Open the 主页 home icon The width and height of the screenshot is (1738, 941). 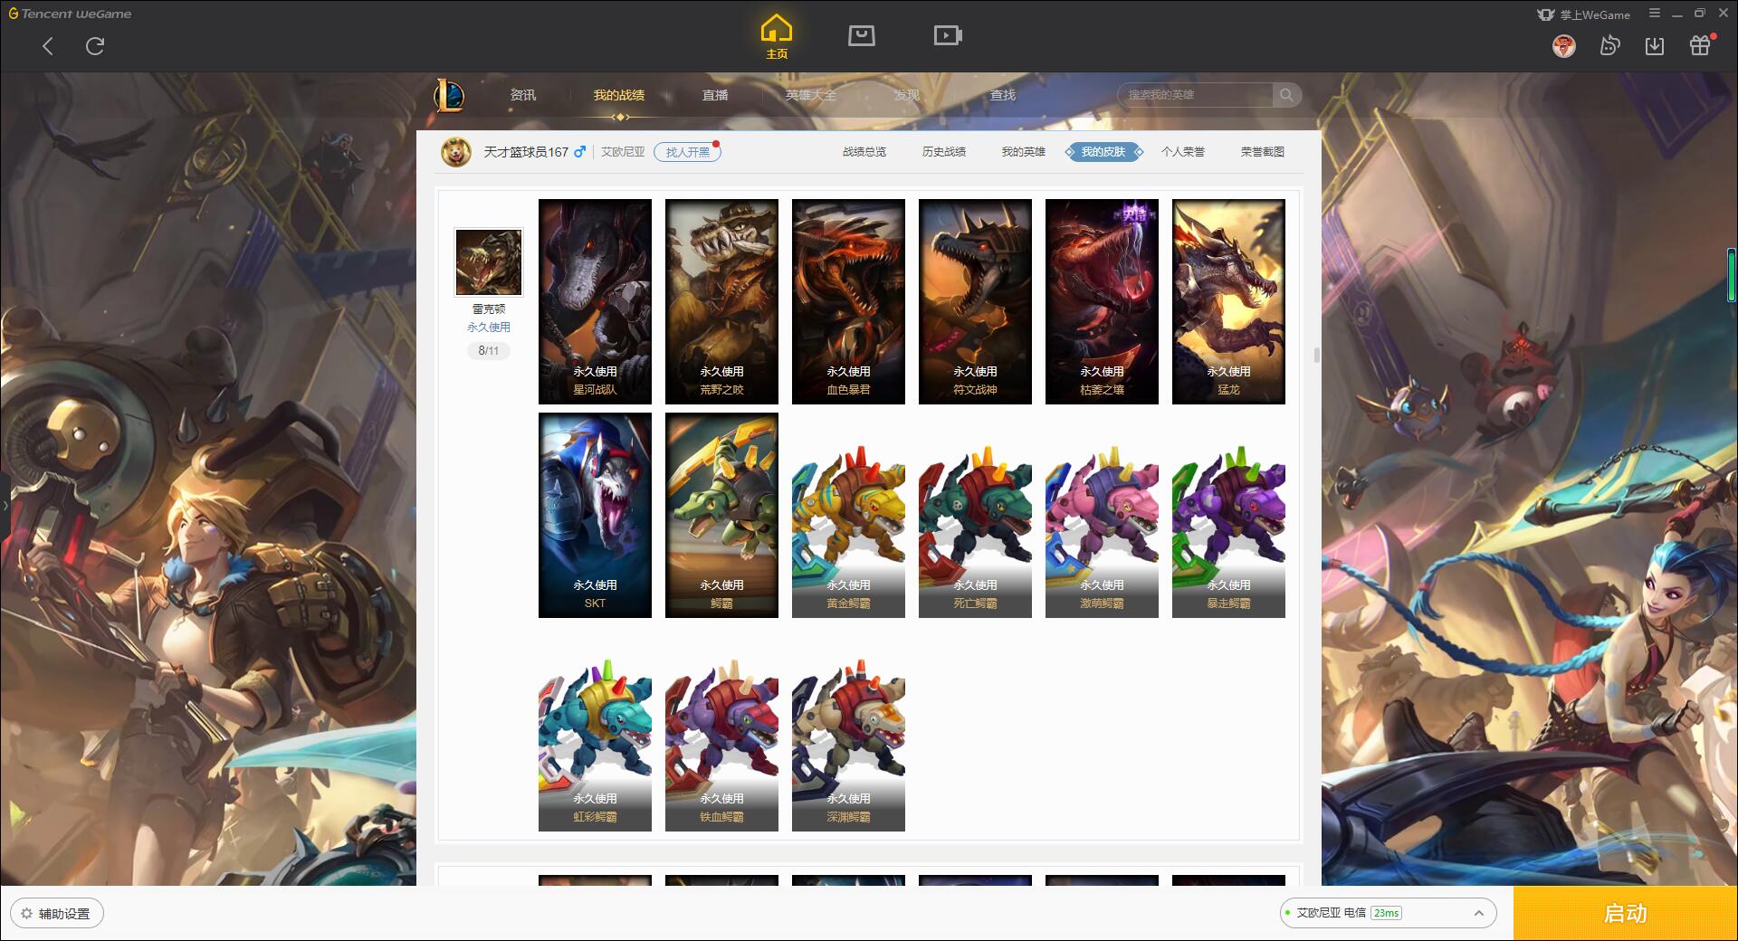(x=776, y=37)
